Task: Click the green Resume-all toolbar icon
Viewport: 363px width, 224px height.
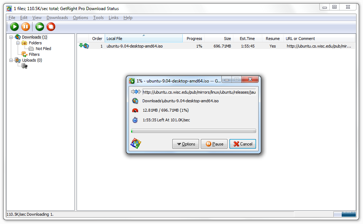Action: 40,27
